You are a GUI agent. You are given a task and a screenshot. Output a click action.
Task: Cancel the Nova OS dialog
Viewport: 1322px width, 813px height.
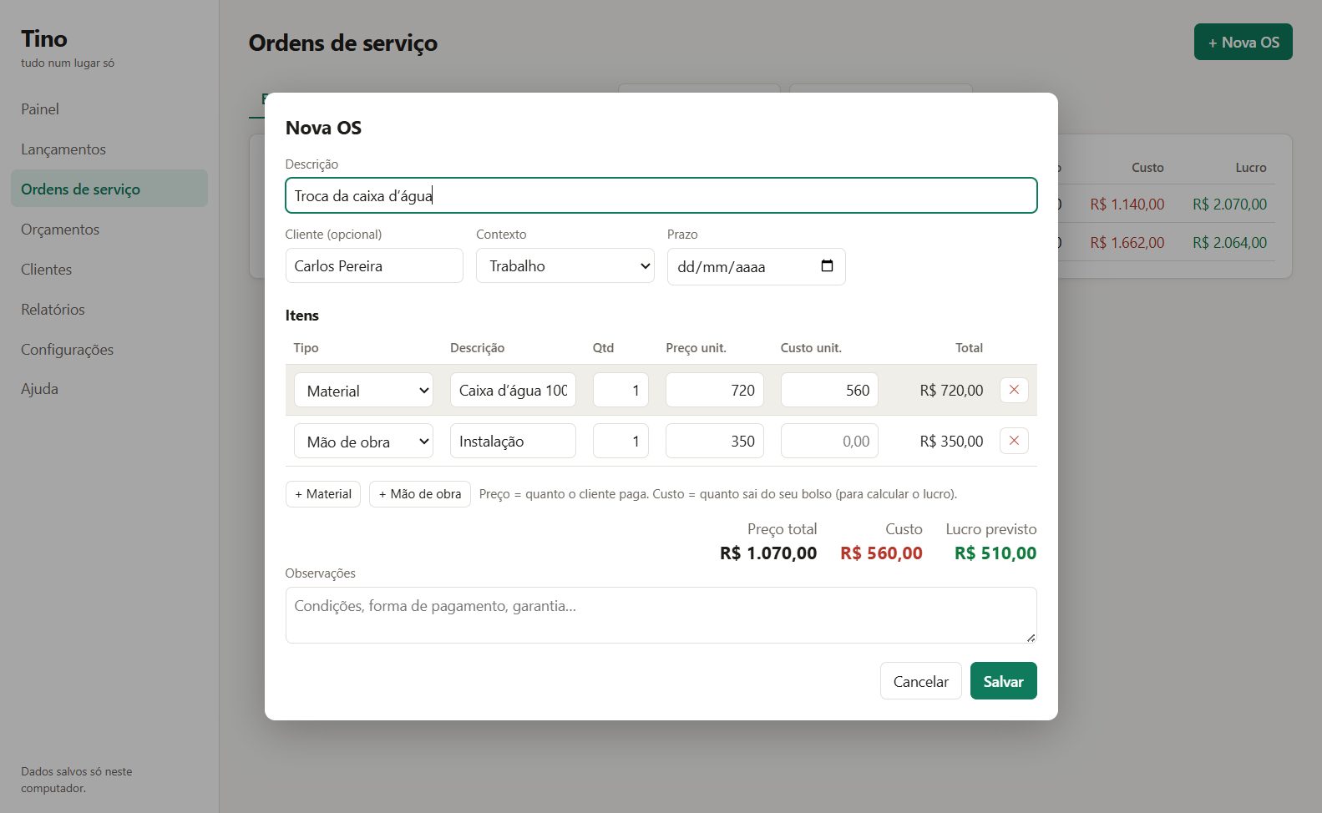921,681
